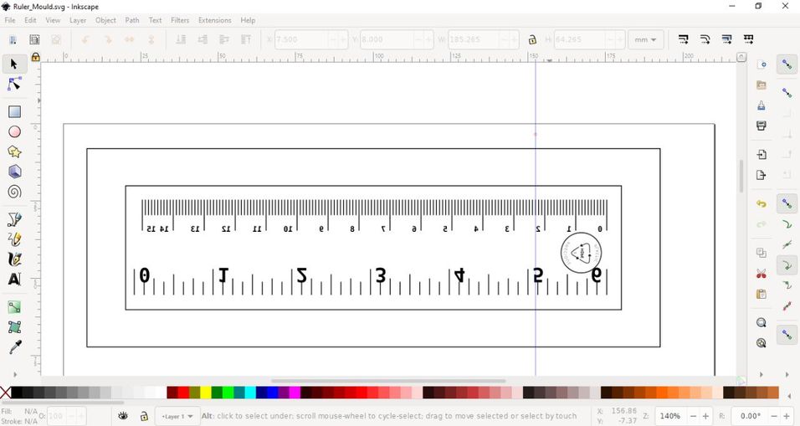
Task: Toggle Enable snapping at top of snap bar
Action: pos(787,64)
